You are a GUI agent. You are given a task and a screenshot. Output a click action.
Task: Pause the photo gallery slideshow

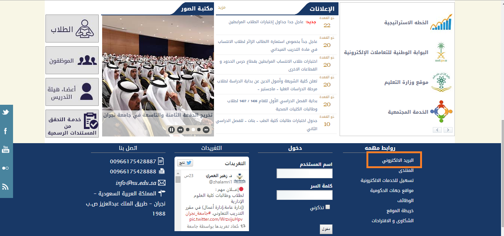171,130
